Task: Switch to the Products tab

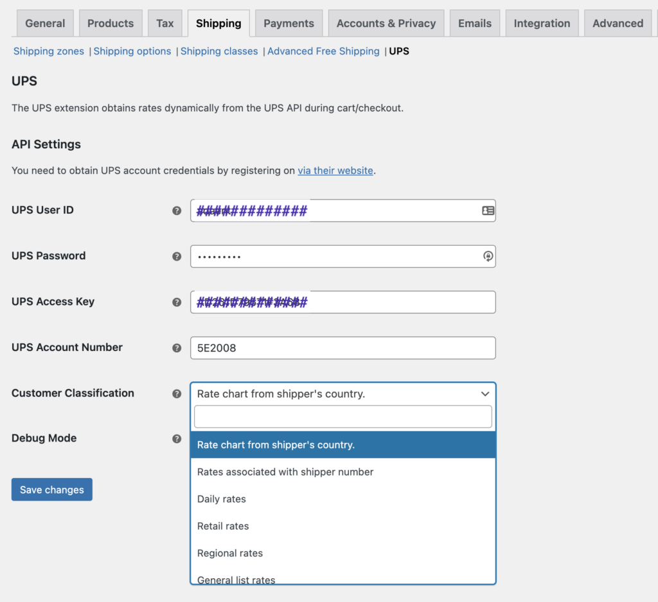Action: 111,24
